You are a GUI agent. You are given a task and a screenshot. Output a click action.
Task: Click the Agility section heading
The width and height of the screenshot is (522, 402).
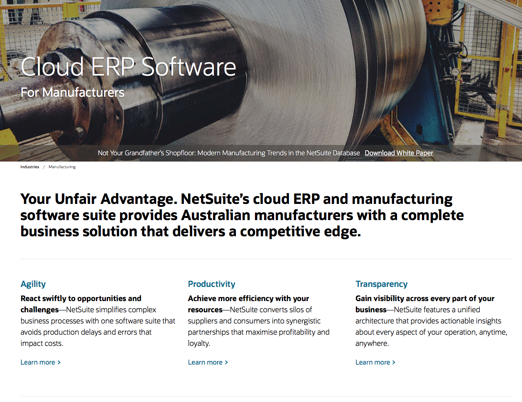(x=33, y=284)
